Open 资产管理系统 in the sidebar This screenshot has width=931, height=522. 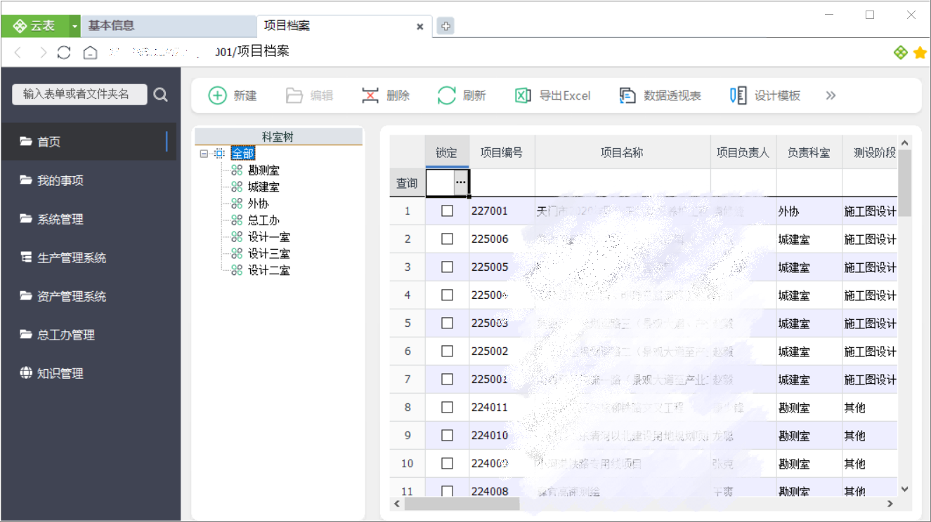(x=89, y=296)
